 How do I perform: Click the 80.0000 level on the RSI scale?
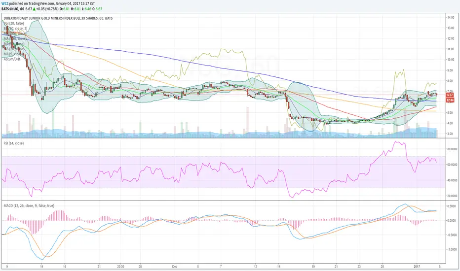(x=452, y=149)
